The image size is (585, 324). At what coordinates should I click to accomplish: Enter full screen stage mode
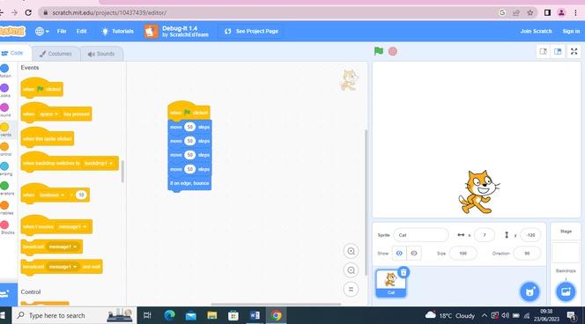pos(574,51)
